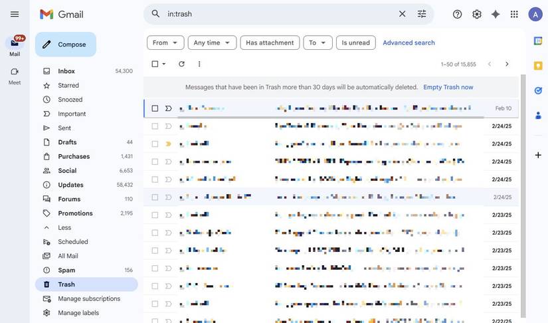This screenshot has width=548, height=323.
Task: Check the Feb 10 message checkbox
Action: coord(155,108)
